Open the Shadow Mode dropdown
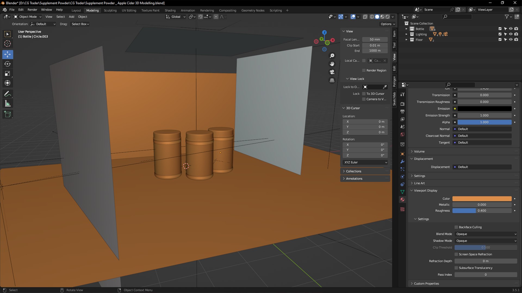The height and width of the screenshot is (293, 522). tap(486, 241)
